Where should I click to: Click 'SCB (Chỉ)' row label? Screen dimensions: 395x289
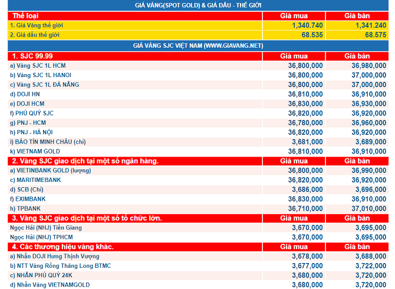coord(27,190)
